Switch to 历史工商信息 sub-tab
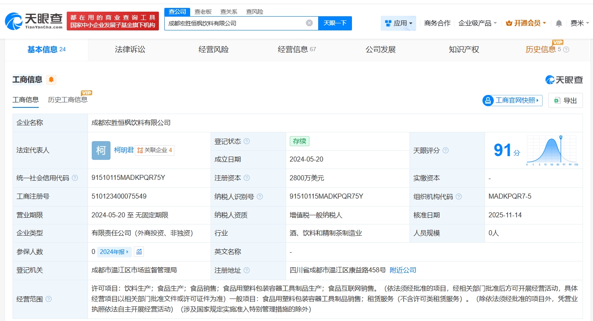 pyautogui.click(x=68, y=100)
